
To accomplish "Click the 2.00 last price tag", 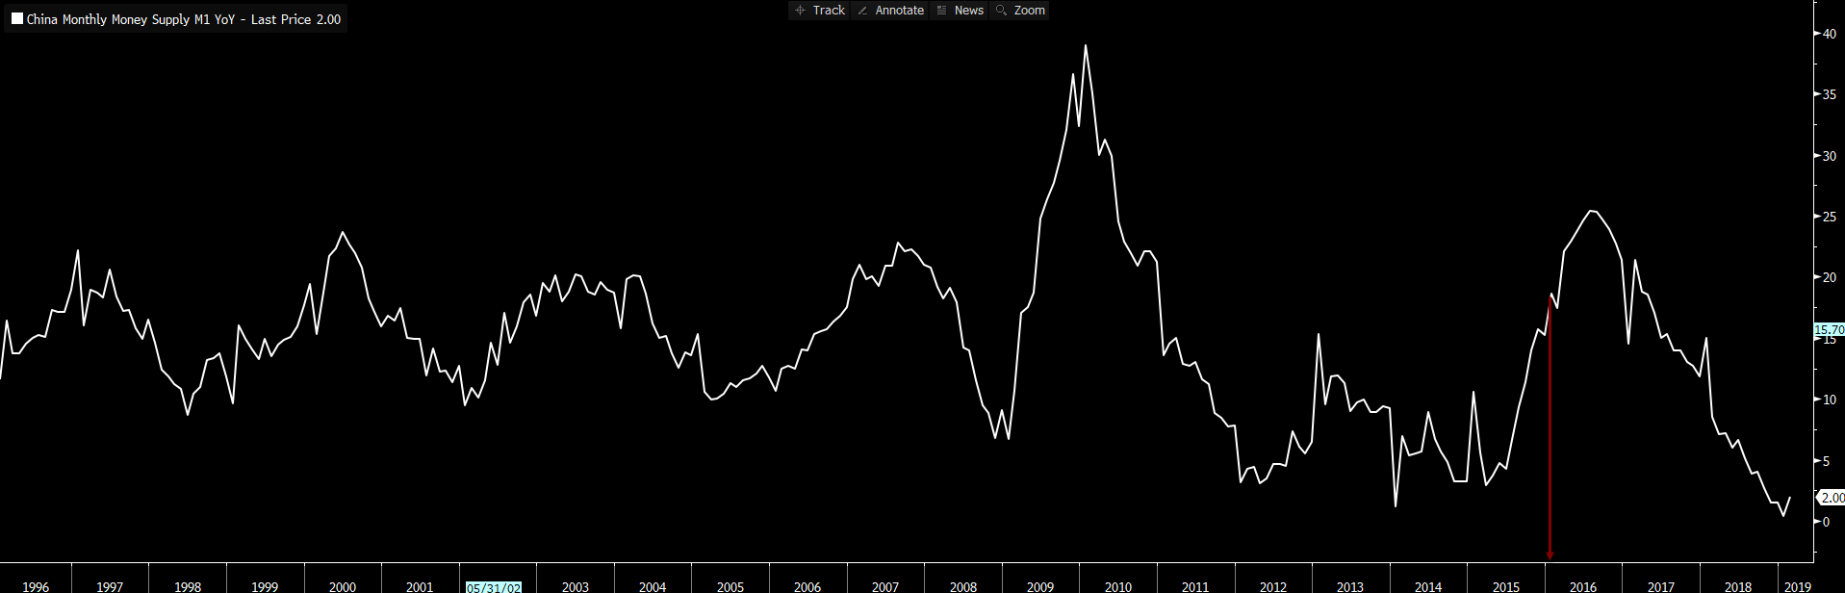I will click(1832, 498).
